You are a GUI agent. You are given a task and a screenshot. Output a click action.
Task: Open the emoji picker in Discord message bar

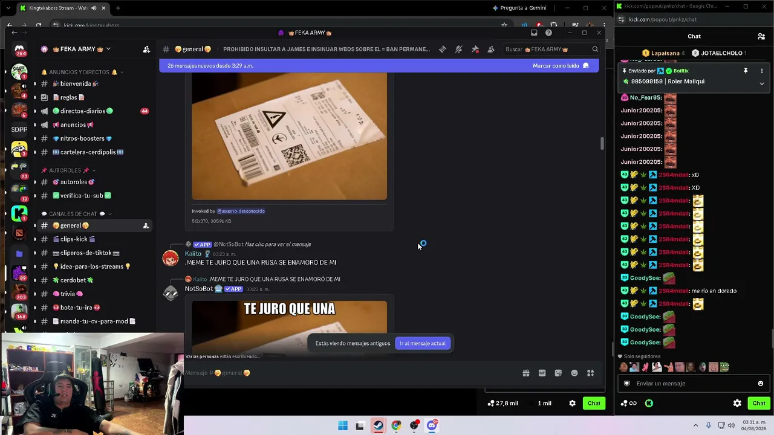pos(574,373)
